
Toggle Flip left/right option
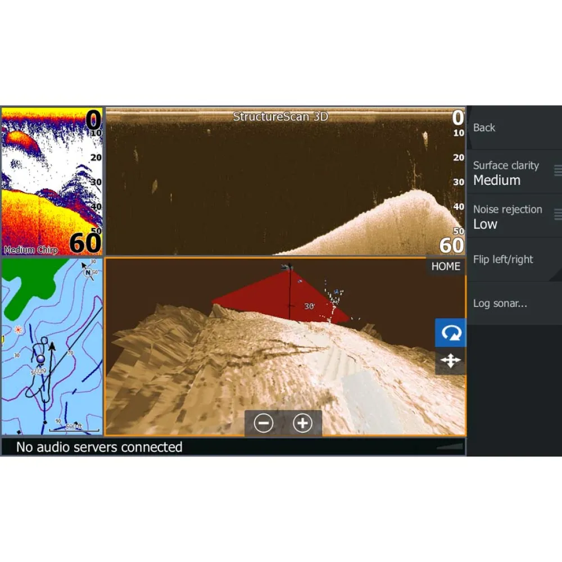[503, 260]
